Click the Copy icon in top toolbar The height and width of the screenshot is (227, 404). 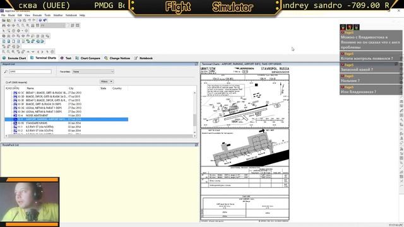(20, 20)
